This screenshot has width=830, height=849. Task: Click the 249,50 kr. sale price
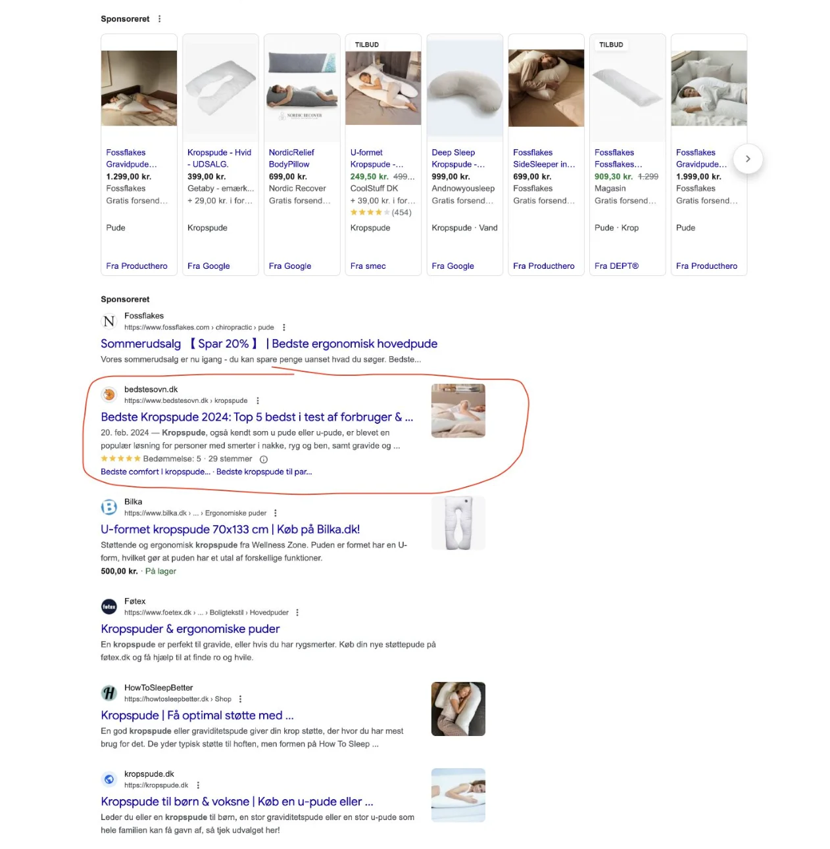370,177
